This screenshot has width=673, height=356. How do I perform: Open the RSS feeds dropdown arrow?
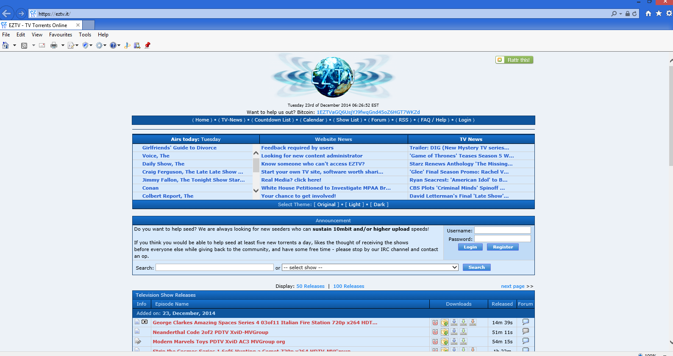click(x=33, y=45)
